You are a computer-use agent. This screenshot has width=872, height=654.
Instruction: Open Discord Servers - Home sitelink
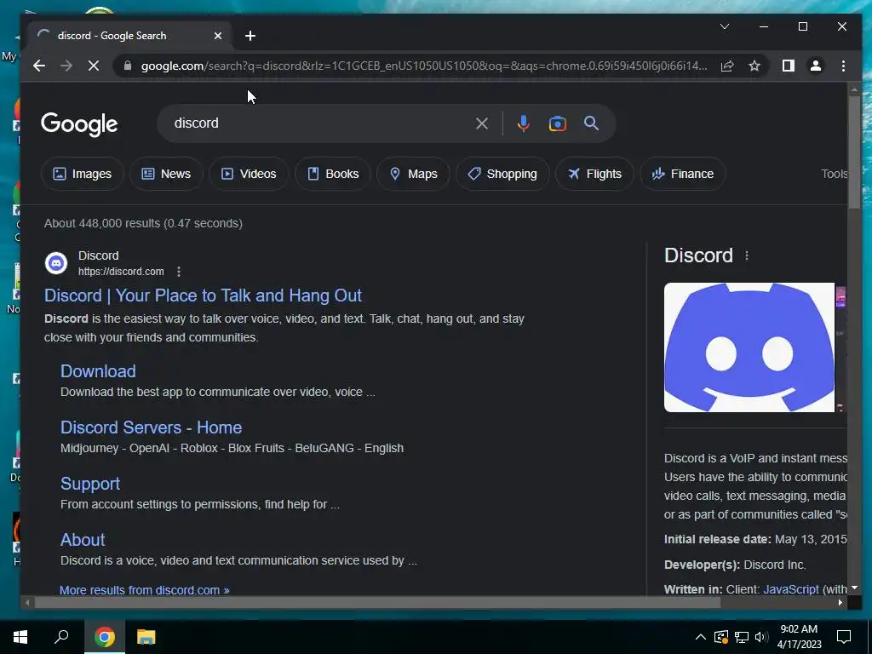[x=152, y=427]
